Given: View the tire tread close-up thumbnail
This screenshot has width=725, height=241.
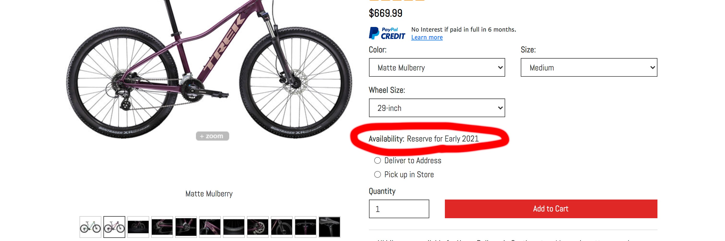Looking at the screenshot, I should (234, 227).
